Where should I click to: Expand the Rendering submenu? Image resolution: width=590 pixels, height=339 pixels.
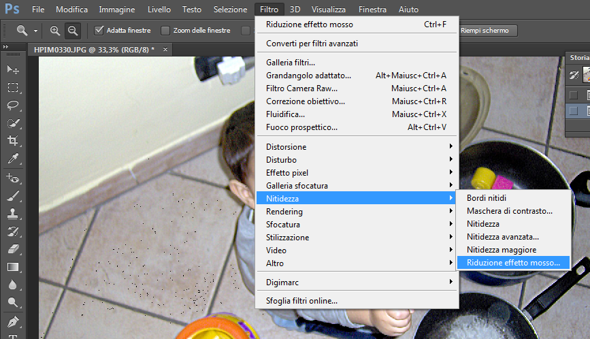[357, 212]
